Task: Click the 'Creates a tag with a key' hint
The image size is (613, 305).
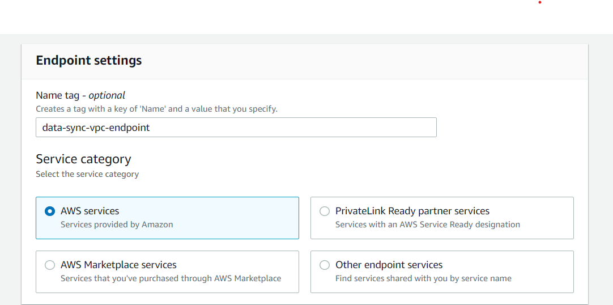Action: click(157, 109)
